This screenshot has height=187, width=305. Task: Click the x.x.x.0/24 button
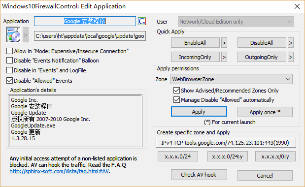(178, 156)
